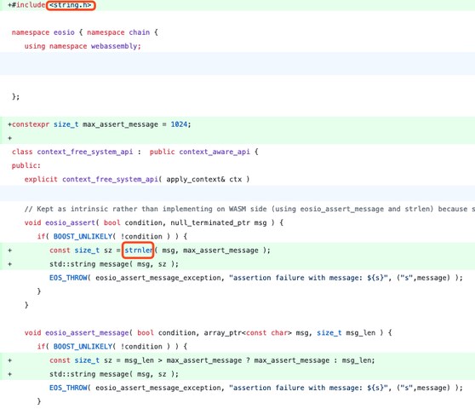Click the second EOS_THROW macro near the bottom
This screenshot has width=475, height=409.
68,388
